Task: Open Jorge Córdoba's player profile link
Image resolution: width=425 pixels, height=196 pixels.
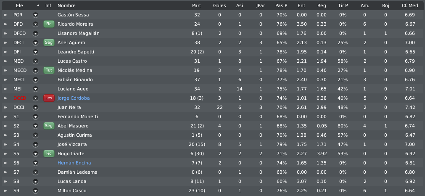Action: pyautogui.click(x=74, y=98)
